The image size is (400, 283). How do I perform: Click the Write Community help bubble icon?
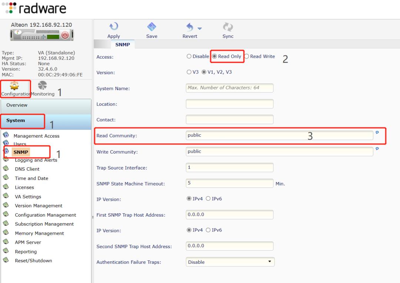[377, 148]
